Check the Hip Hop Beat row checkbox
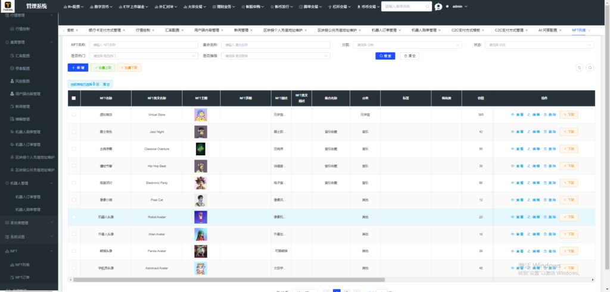This screenshot has width=610, height=292. [x=74, y=166]
